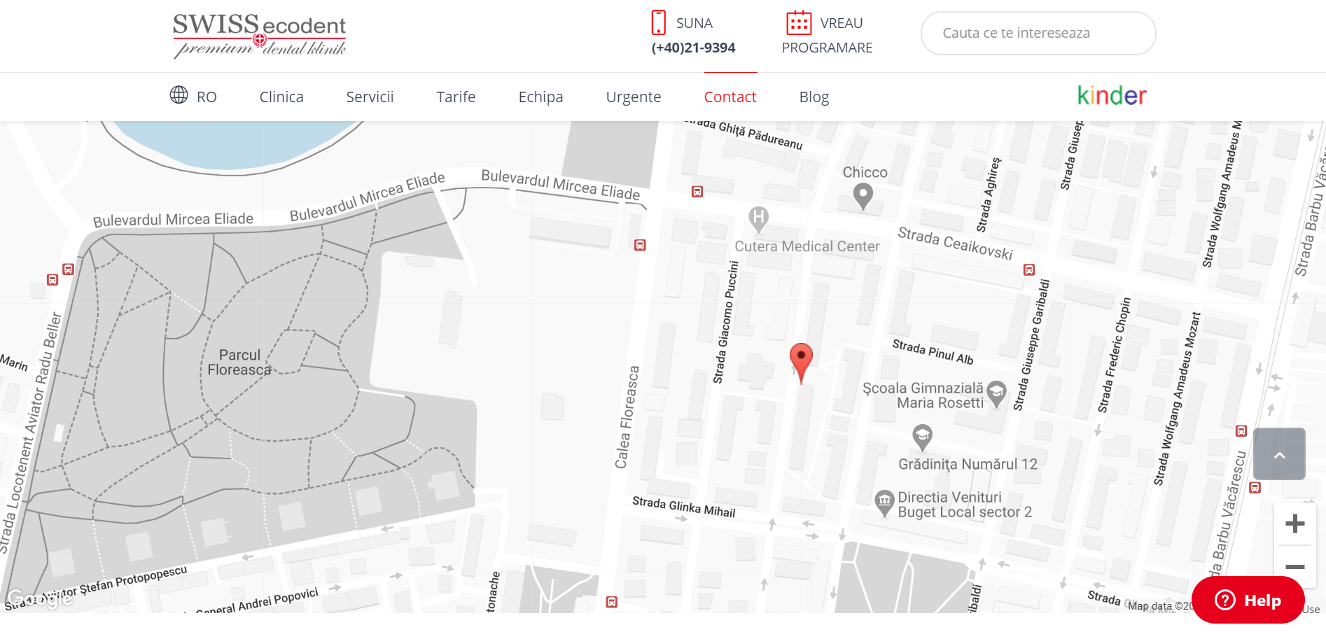Click the bus stop icon on Calea Floreasca top
Image resolution: width=1326 pixels, height=632 pixels.
coord(640,245)
